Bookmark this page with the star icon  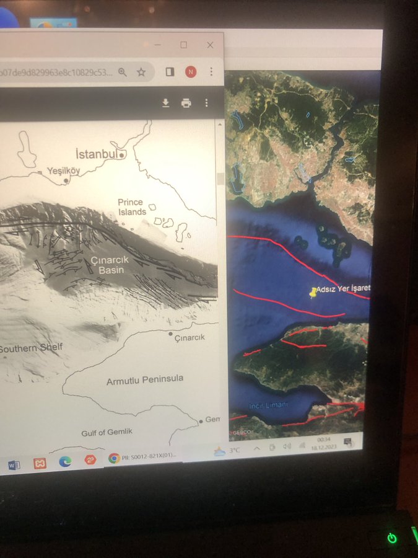point(141,72)
